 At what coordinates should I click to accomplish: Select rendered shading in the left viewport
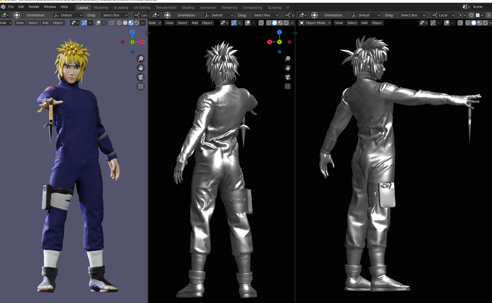click(137, 23)
